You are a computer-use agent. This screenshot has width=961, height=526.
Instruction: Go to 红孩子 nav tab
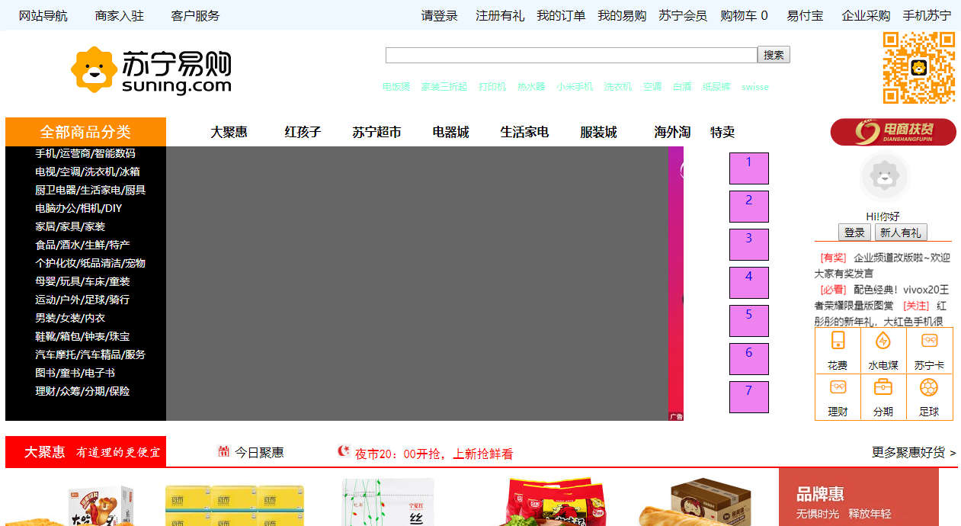tap(303, 132)
